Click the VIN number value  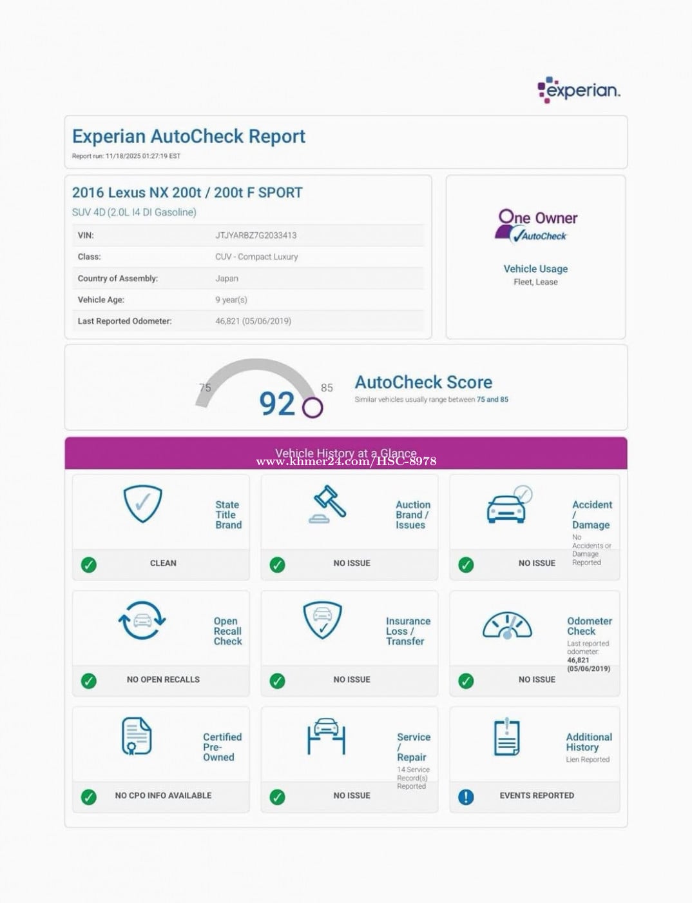coord(256,235)
